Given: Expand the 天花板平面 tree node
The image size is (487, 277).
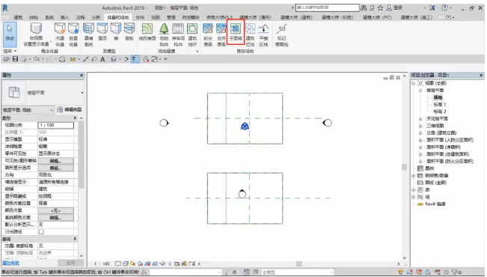Looking at the screenshot, I should [x=420, y=119].
